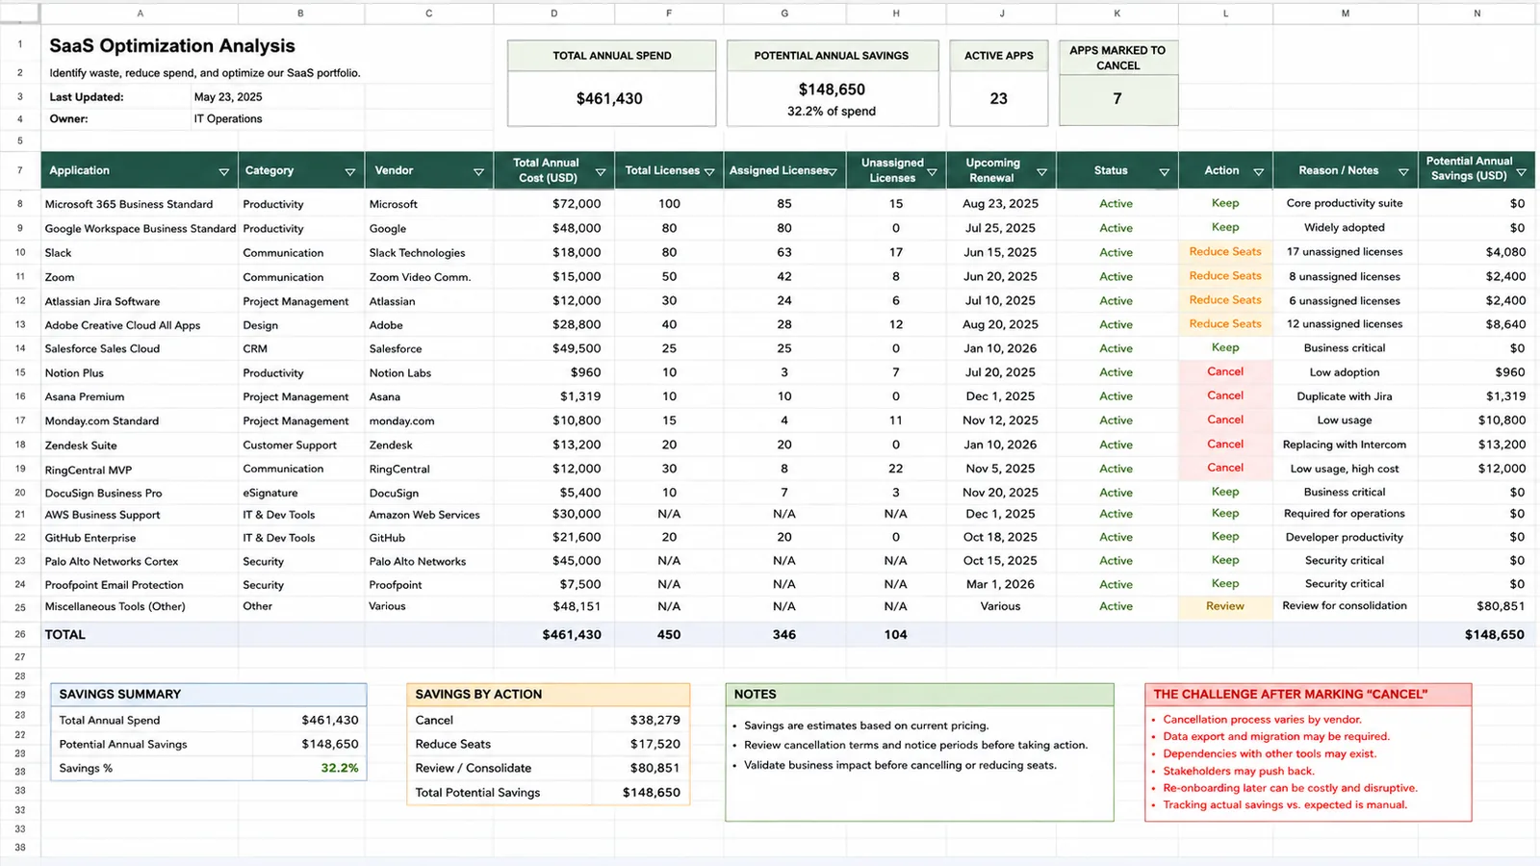Screen dimensions: 1540x866
Task: Click the IT Operations owner cell
Action: [x=228, y=119]
